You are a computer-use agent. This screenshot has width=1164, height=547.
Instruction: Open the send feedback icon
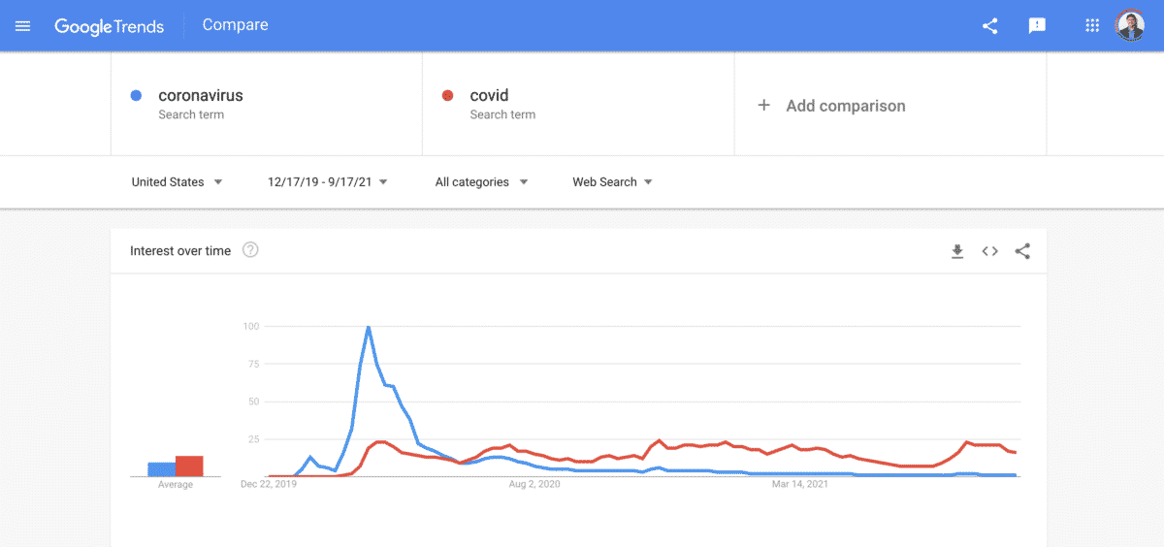1037,26
